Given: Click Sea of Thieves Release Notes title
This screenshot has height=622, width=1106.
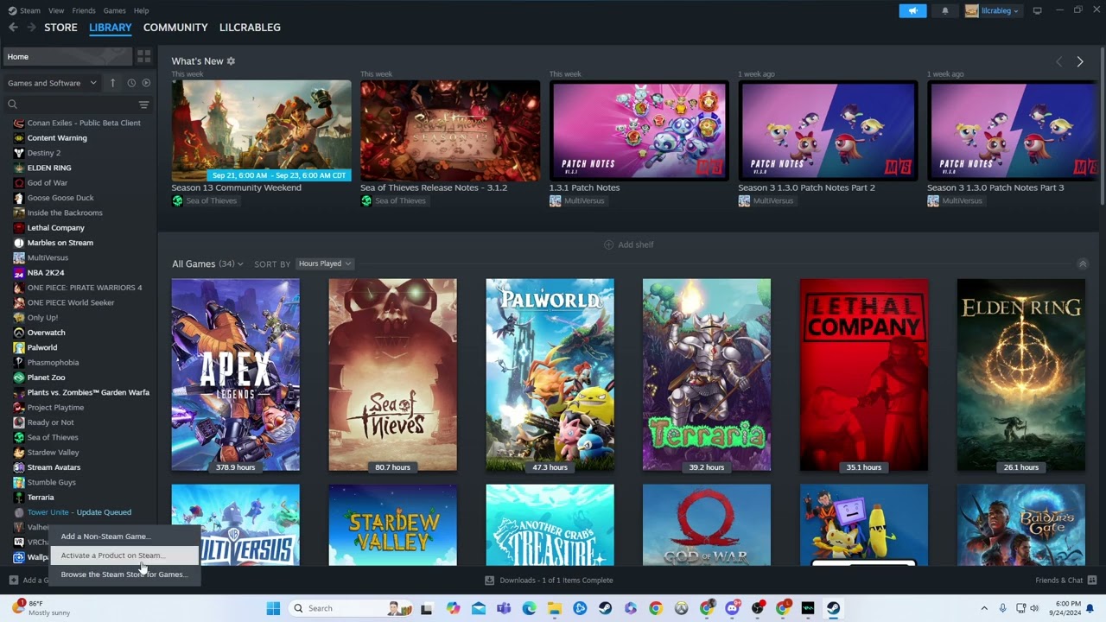Looking at the screenshot, I should click(434, 187).
